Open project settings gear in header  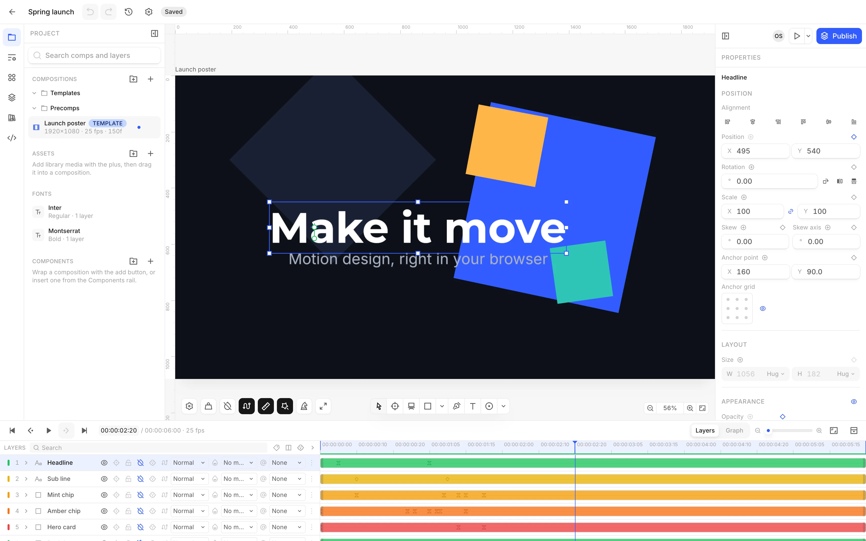coord(149,12)
